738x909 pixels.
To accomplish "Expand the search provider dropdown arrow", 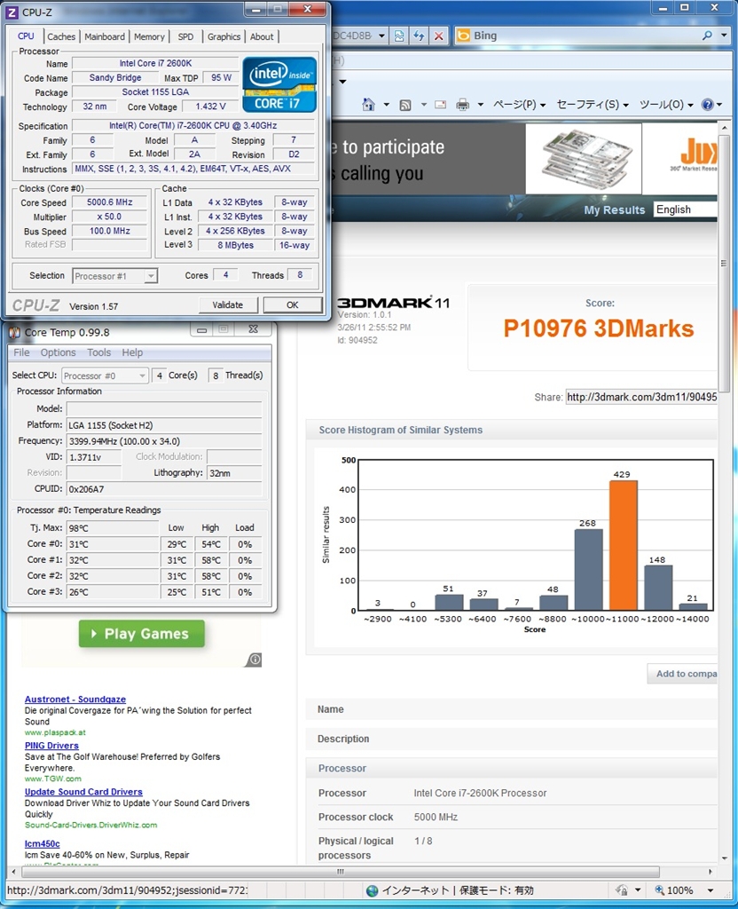I will coord(724,36).
